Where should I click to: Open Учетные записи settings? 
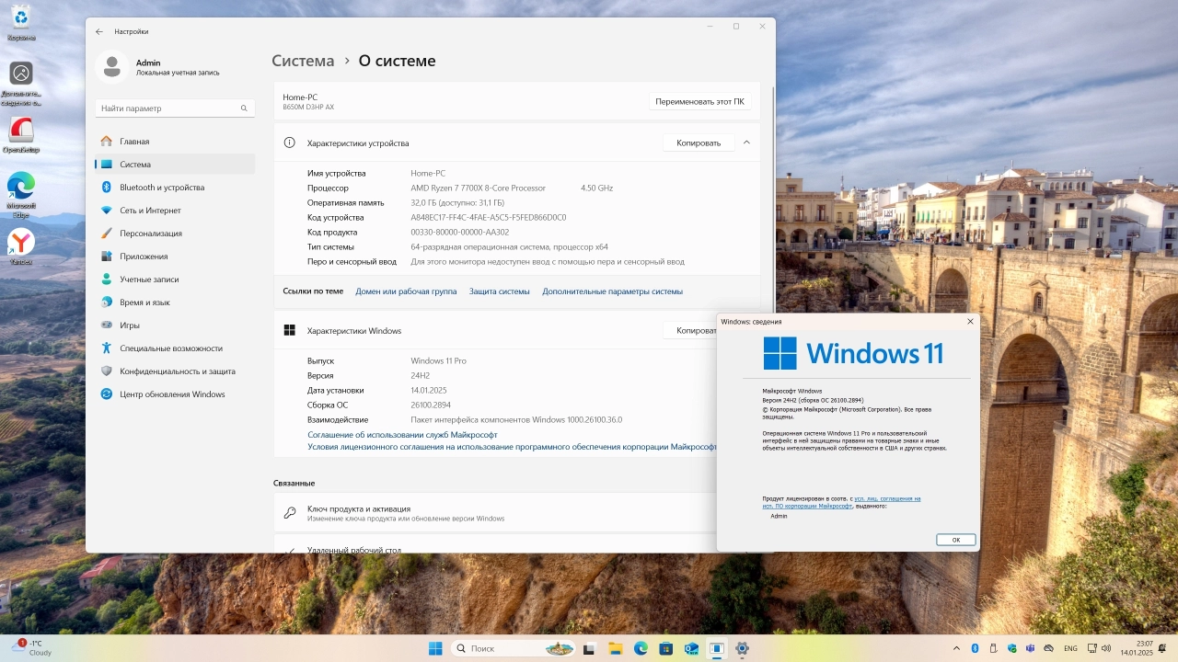[175, 280]
